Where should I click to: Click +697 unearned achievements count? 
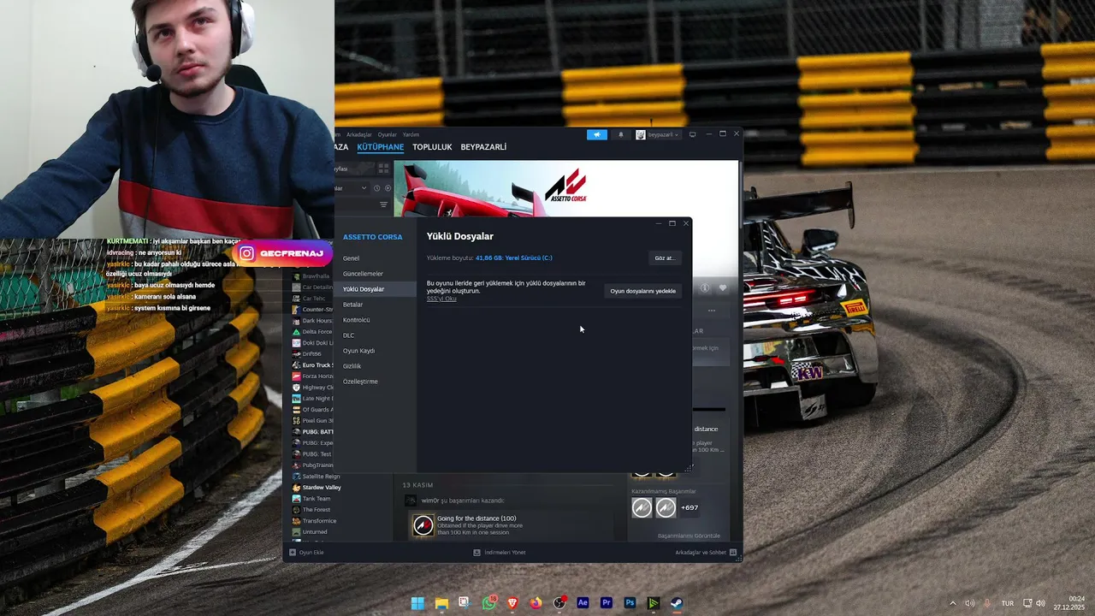[690, 508]
